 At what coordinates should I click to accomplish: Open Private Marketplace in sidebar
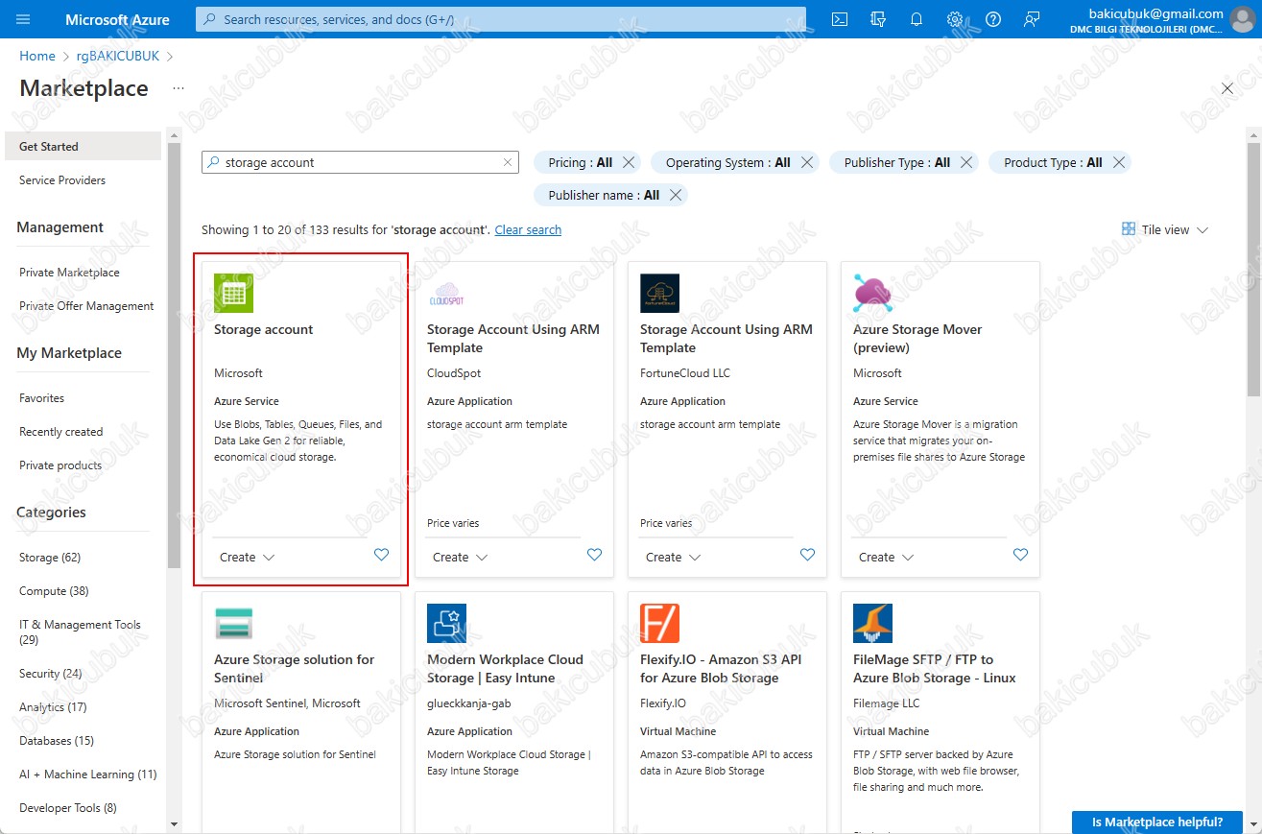pos(69,273)
